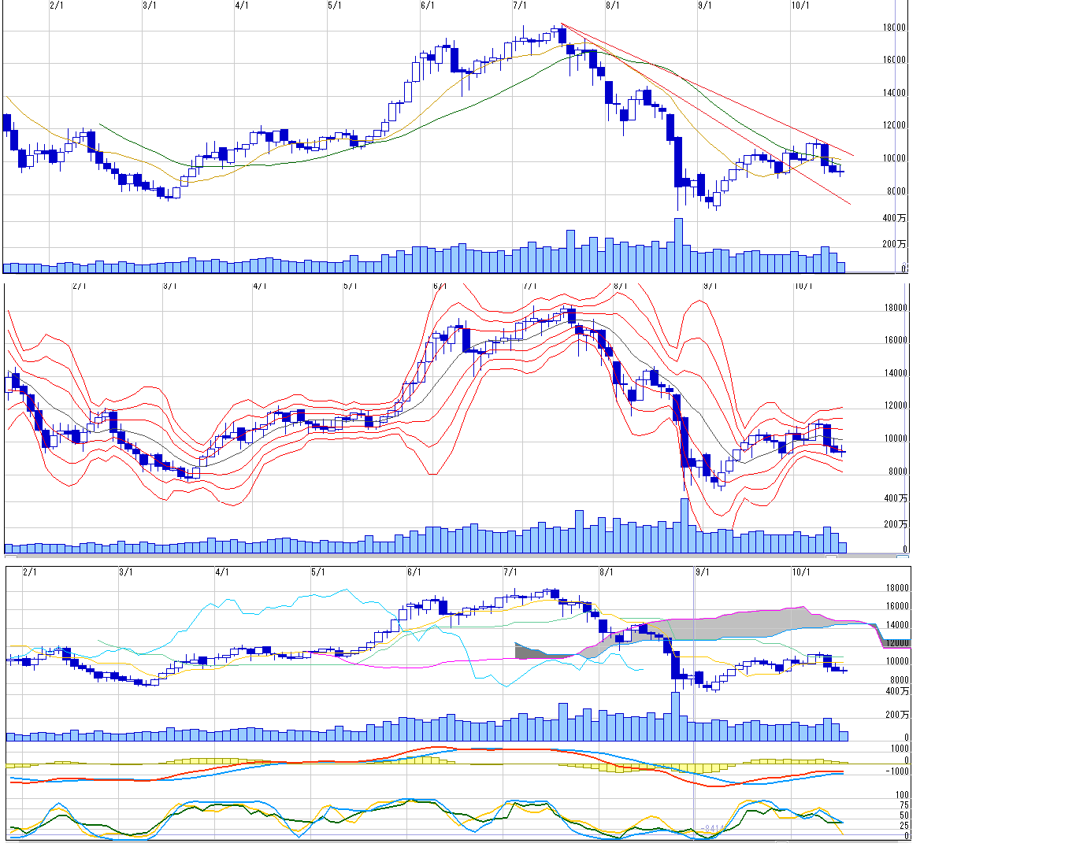Image resolution: width=1076 pixels, height=858 pixels.
Task: Click the -8414 value label in the oscillator panel
Action: point(713,828)
